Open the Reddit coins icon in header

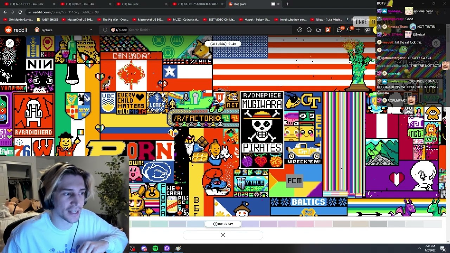tap(309, 30)
